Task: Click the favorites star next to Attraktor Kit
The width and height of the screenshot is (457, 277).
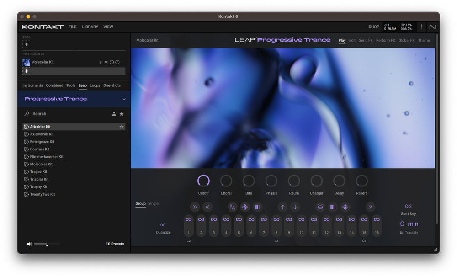Action: 122,126
